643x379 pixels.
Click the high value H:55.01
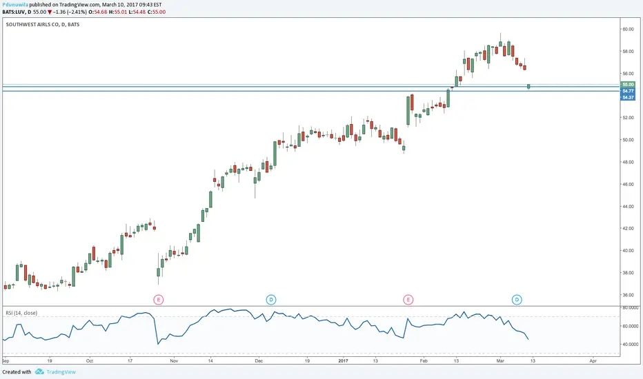[118, 12]
